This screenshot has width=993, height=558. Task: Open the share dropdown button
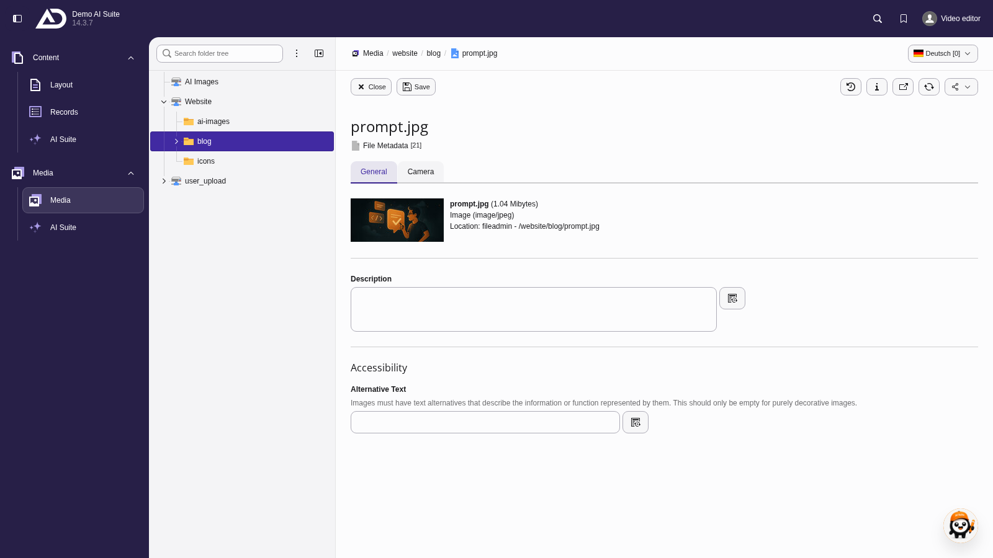pyautogui.click(x=961, y=87)
